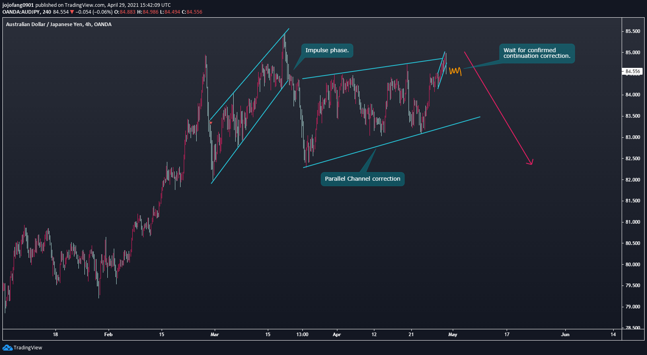Image resolution: width=647 pixels, height=355 pixels.
Task: Click the 'Jun' label on the time axis
Action: point(565,335)
